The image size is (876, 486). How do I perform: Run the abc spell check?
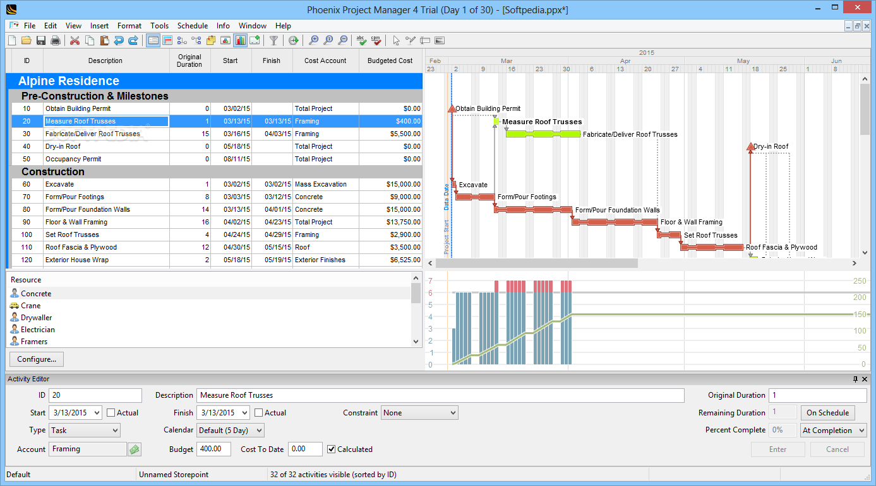coord(362,40)
